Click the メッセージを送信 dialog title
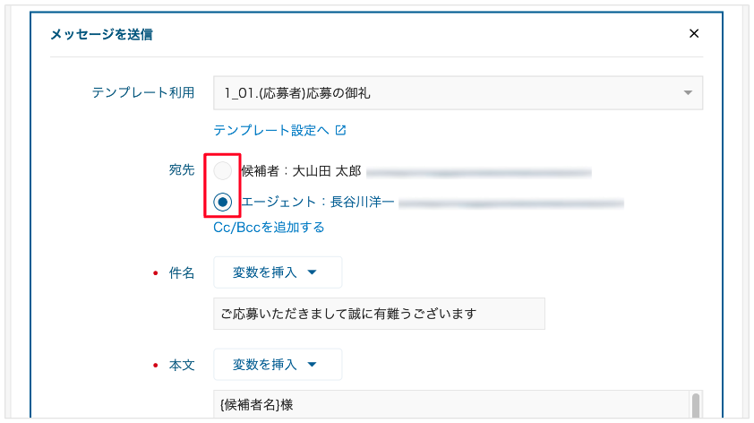754x423 pixels. [x=101, y=35]
